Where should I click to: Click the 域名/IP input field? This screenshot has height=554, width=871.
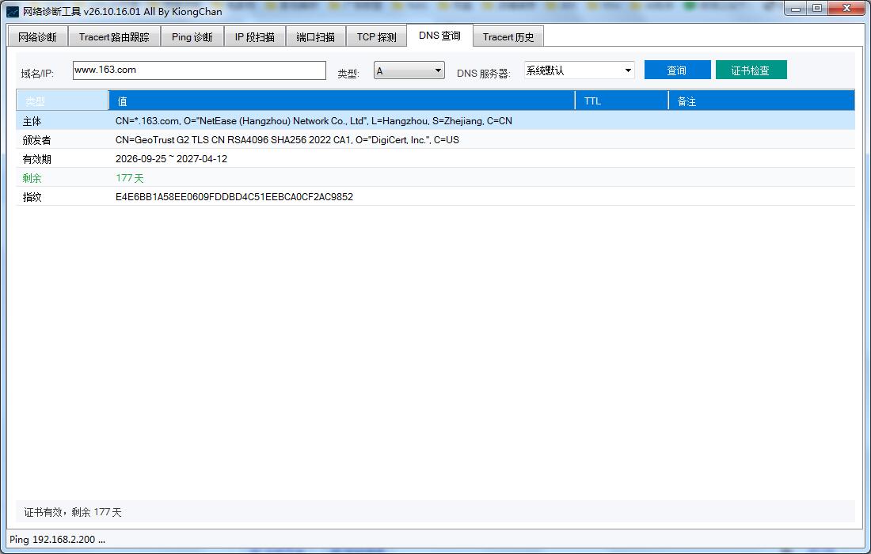200,70
